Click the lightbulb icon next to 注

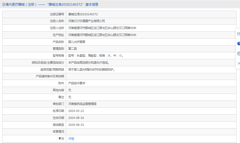[60, 138]
